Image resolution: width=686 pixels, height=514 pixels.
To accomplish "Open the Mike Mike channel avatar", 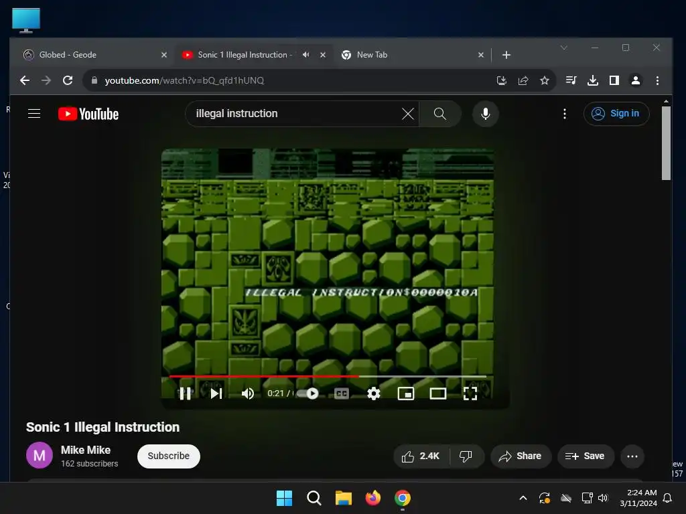I will point(40,455).
